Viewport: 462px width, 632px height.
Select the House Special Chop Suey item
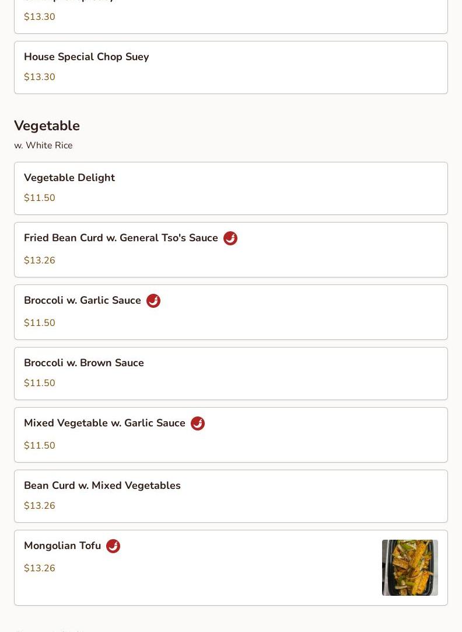tap(86, 57)
